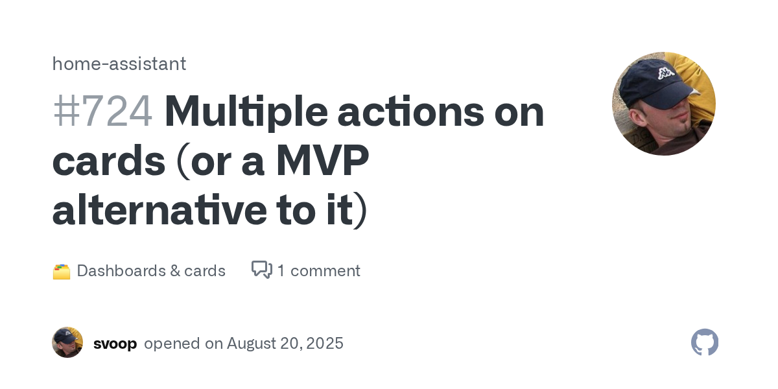Screen dimensions: 778x389
Task: View the "1 comment" count text
Action: coord(318,271)
